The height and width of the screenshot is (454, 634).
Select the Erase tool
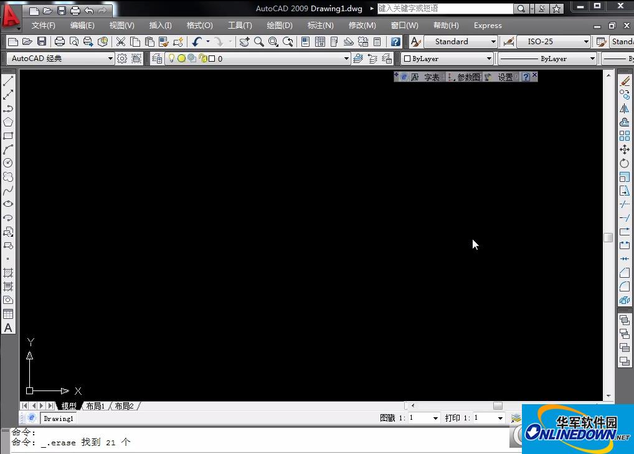tap(625, 81)
